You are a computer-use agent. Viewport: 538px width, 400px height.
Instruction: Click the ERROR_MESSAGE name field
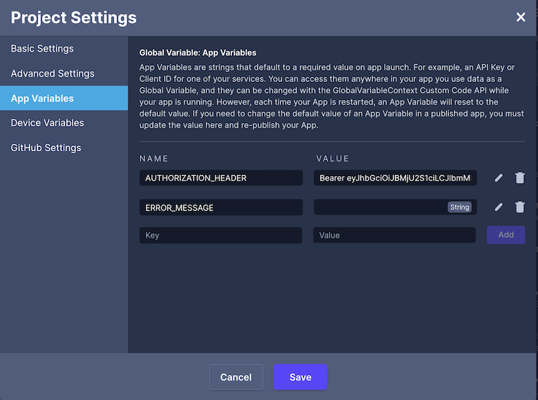tap(221, 207)
